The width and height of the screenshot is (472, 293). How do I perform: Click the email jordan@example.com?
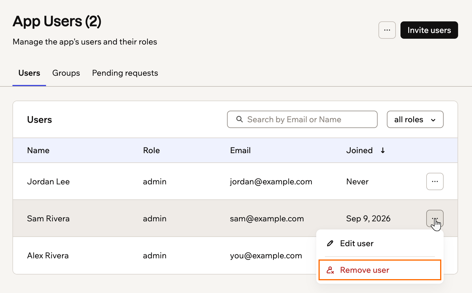(x=271, y=181)
